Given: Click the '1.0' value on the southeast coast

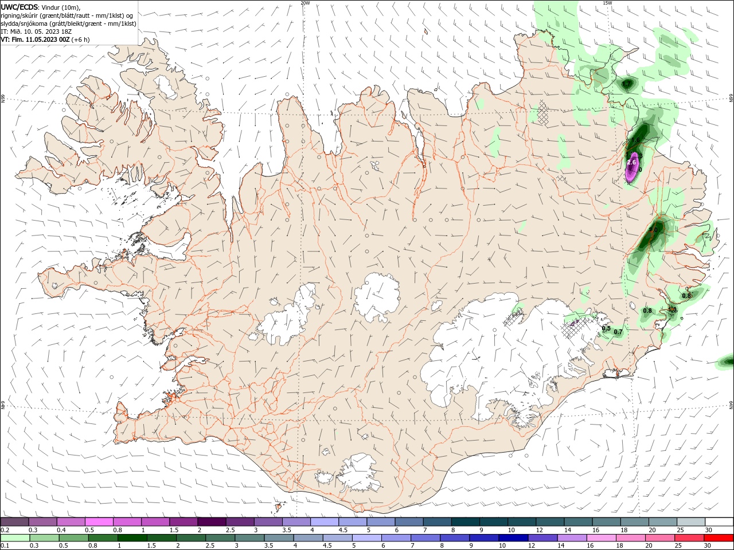Looking at the screenshot, I should point(673,310).
